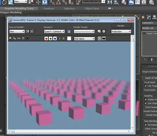Click the Clear (X) icon in render window
Screen dimensions: 157x136
coord(27,38)
